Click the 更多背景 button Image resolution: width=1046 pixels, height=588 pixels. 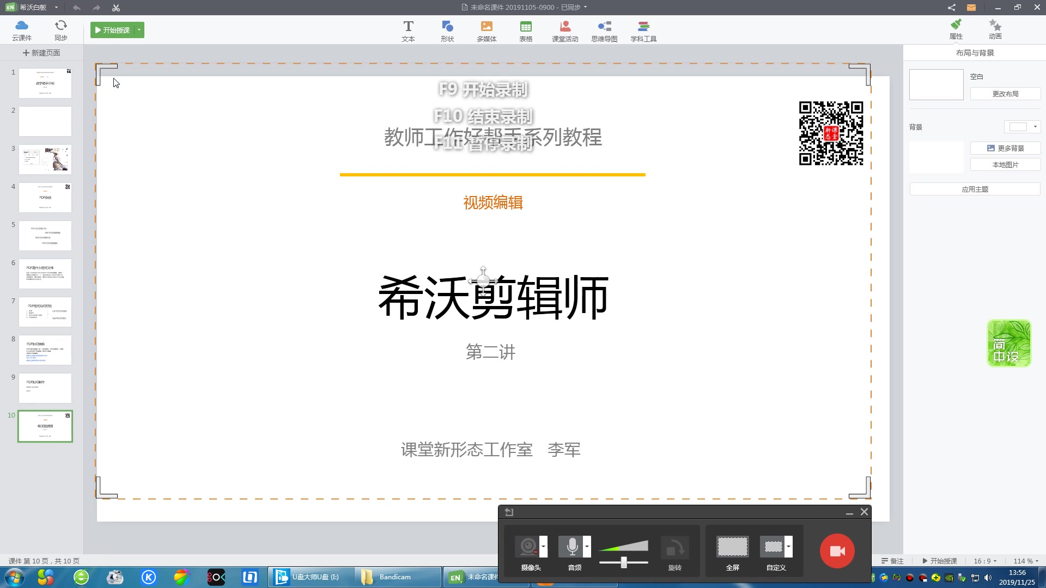[1005, 148]
